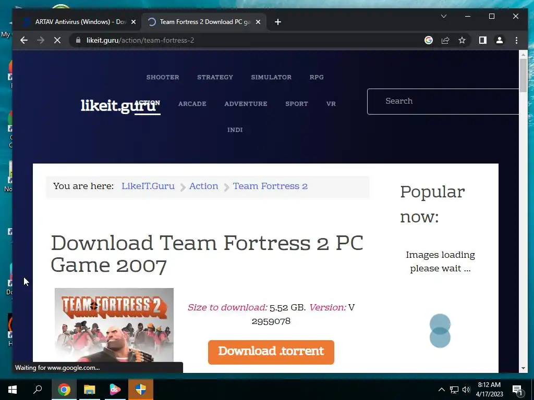Open the VR category

tap(331, 104)
